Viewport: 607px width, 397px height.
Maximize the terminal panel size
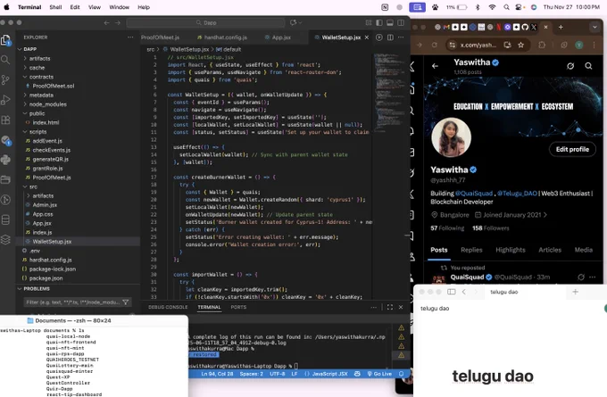[x=390, y=307]
